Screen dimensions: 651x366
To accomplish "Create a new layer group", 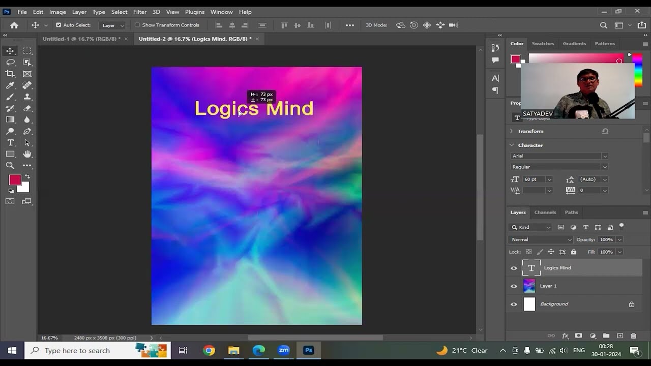I will click(606, 336).
